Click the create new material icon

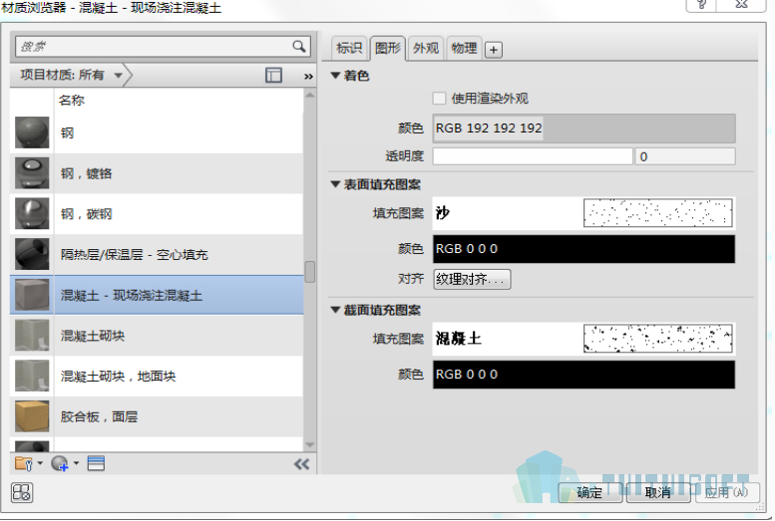(59, 463)
